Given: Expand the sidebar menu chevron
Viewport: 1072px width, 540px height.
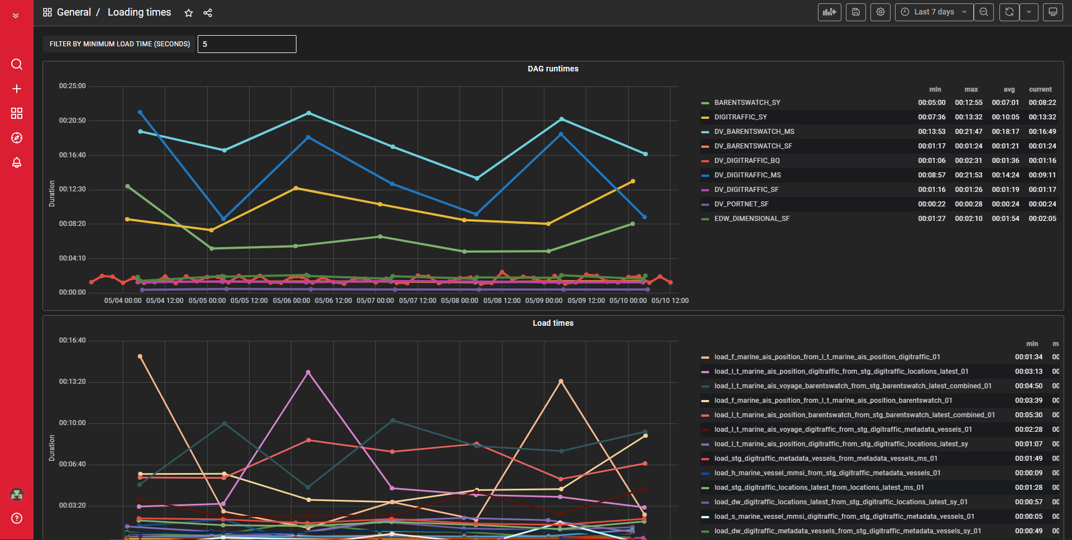Looking at the screenshot, I should [16, 16].
